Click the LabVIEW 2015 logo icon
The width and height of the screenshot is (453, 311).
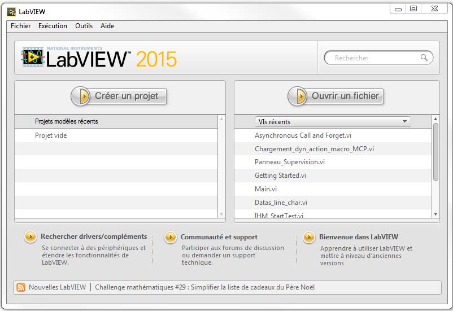pos(33,57)
